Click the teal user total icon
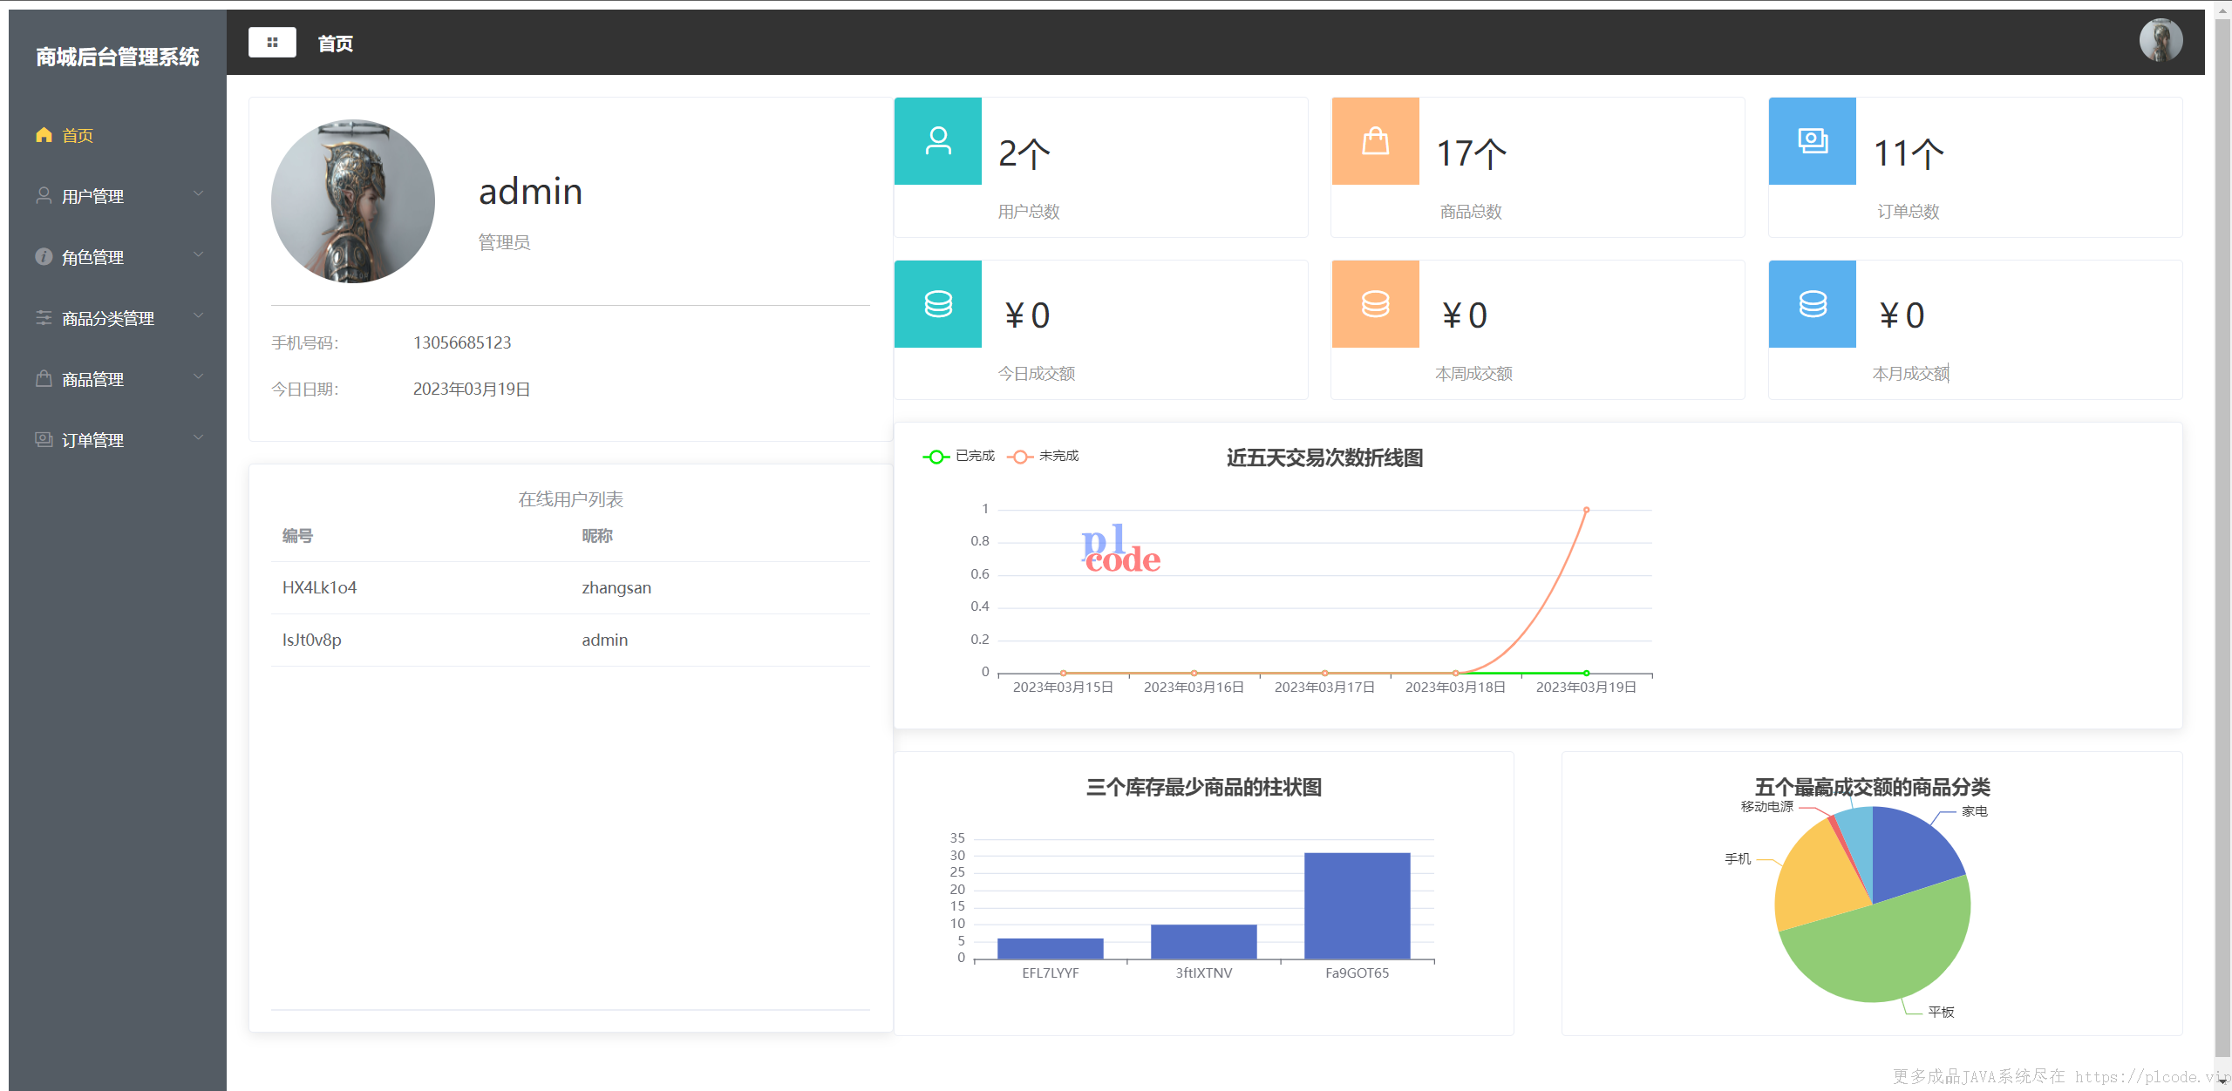This screenshot has height=1091, width=2232. click(938, 141)
